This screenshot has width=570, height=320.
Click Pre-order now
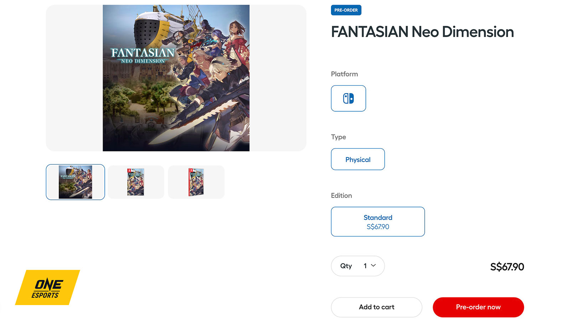[478, 307]
